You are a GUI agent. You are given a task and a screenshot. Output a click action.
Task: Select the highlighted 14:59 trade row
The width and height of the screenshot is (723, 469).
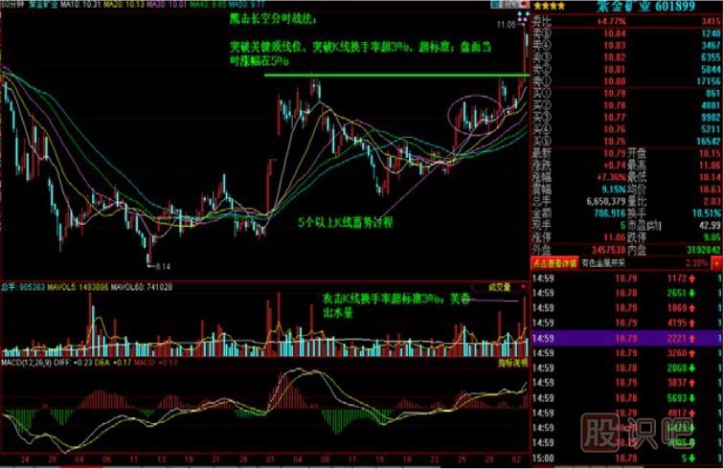623,337
